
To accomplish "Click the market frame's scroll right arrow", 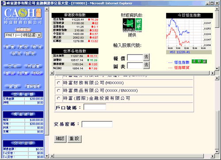I will pyautogui.click(x=212, y=73).
